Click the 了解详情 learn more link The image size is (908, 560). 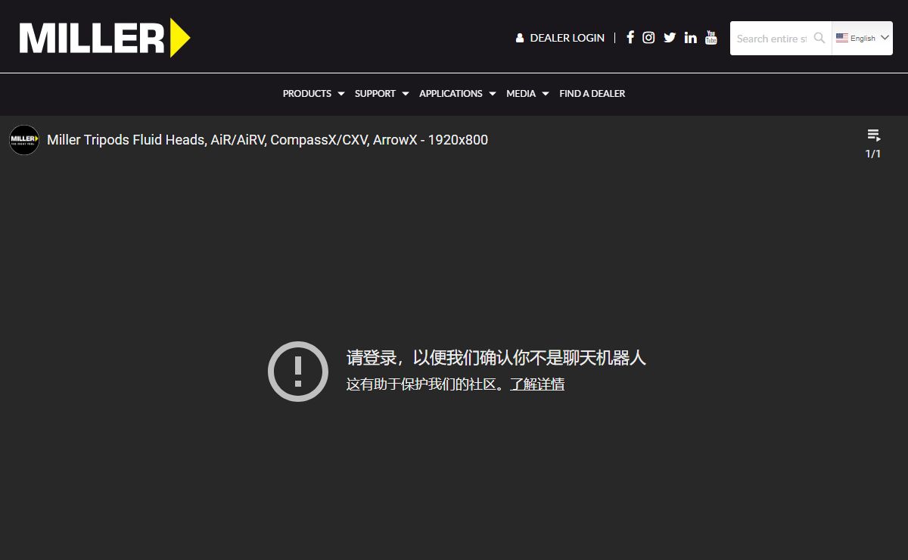click(x=537, y=384)
